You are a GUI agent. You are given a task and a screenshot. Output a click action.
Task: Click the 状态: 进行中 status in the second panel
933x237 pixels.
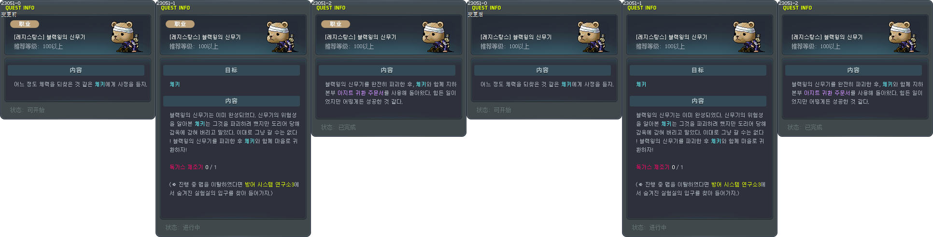183,227
